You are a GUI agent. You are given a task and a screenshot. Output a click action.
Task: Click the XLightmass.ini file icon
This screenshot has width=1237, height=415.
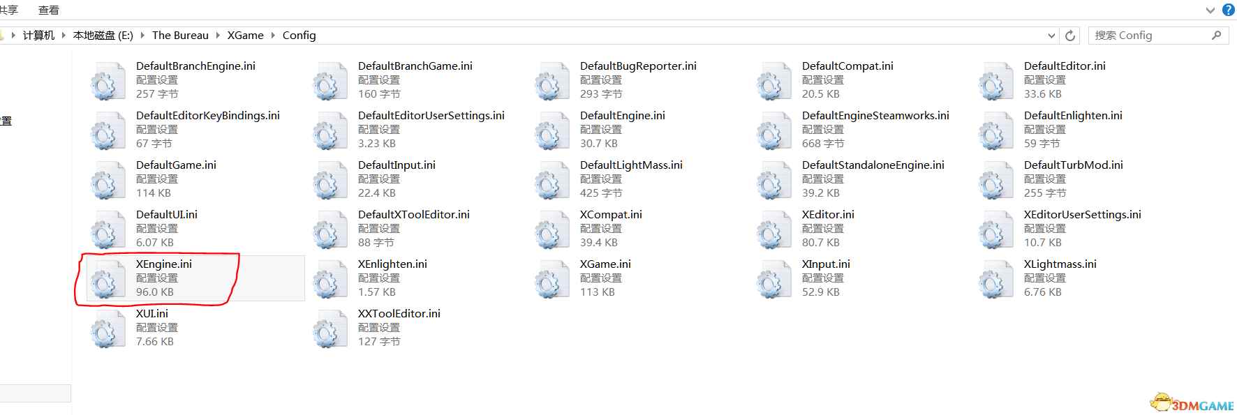tap(995, 279)
